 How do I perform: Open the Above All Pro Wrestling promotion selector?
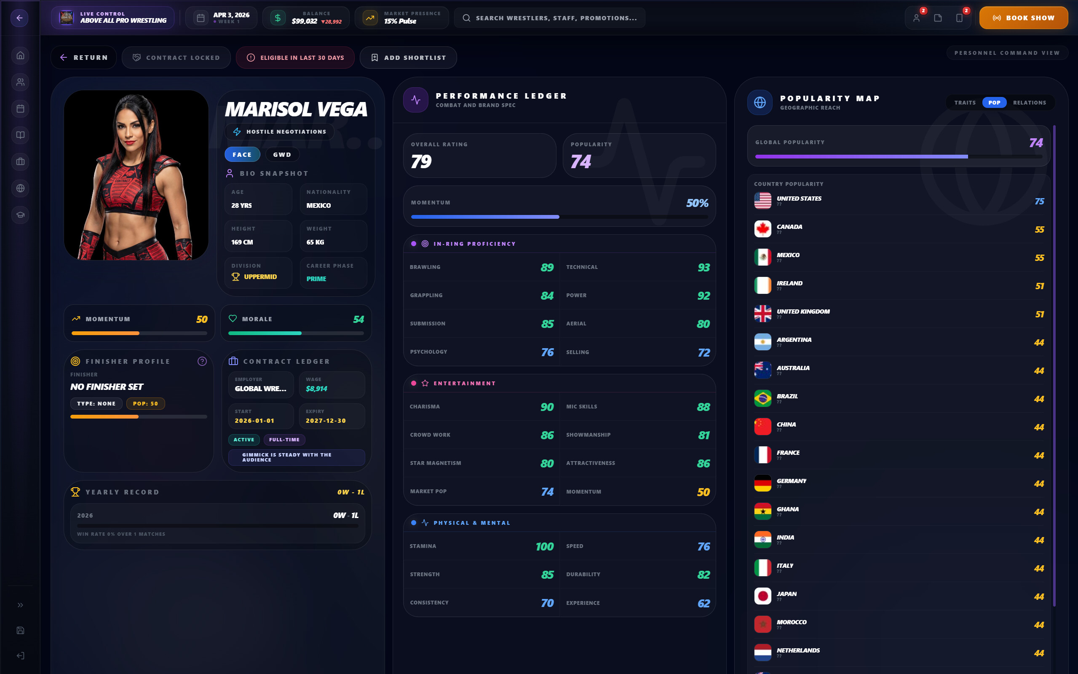(x=113, y=18)
